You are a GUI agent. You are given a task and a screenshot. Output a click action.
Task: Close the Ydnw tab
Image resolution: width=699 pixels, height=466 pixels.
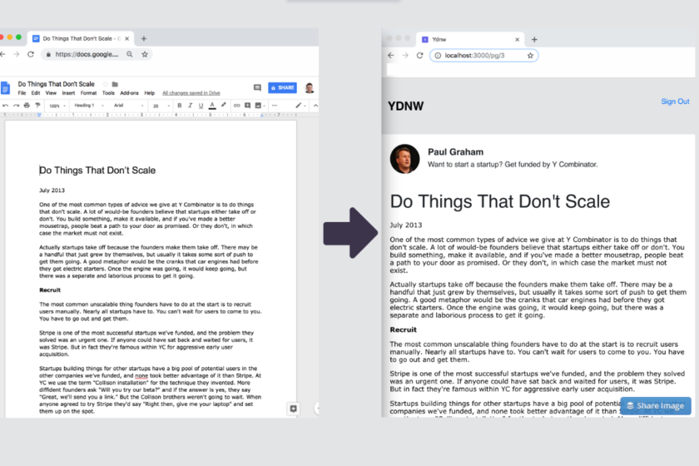[517, 39]
